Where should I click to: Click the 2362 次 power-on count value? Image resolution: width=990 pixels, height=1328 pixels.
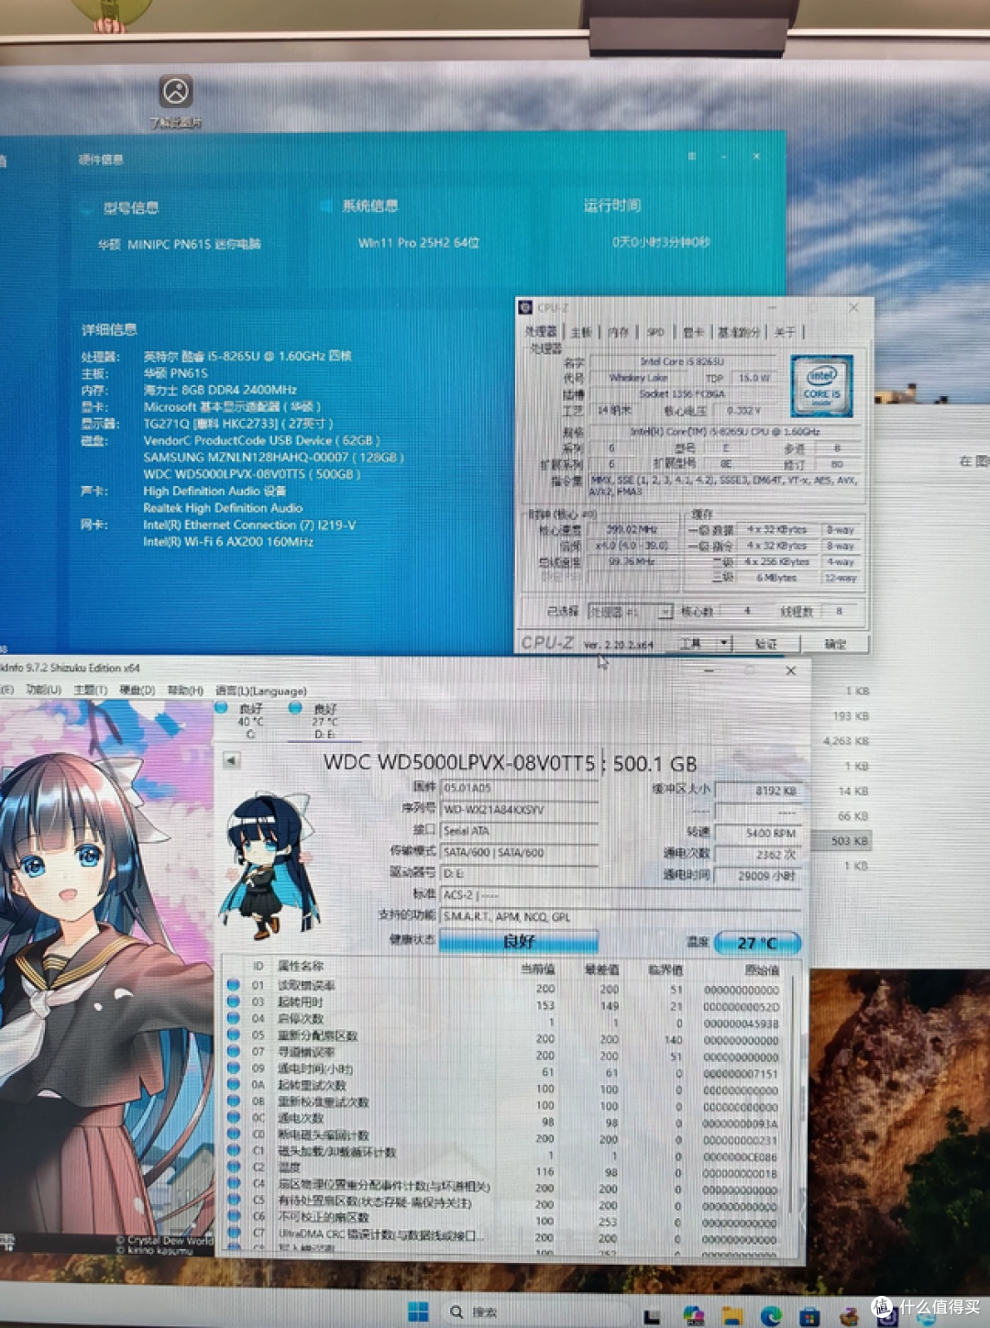point(757,854)
